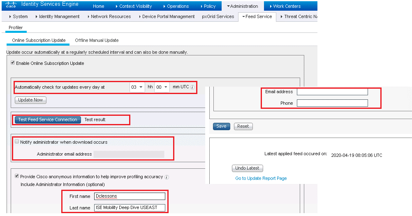
Task: Expand the Operations menu
Action: [x=176, y=6]
